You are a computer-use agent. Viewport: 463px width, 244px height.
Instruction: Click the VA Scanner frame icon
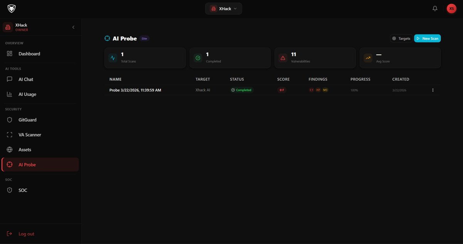(10, 135)
